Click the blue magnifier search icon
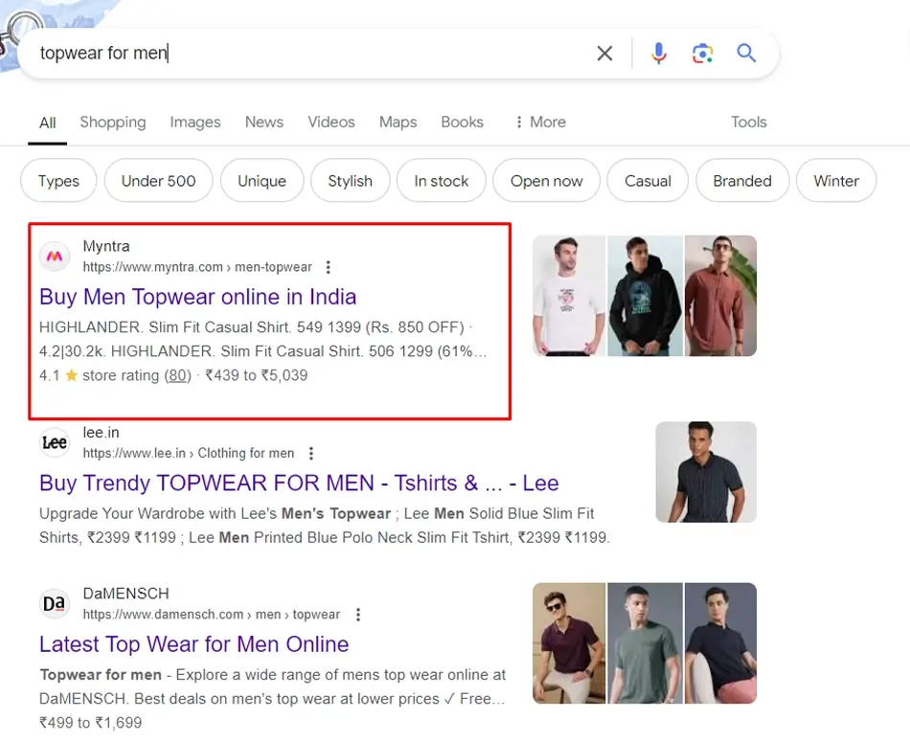This screenshot has width=910, height=741. click(x=746, y=54)
